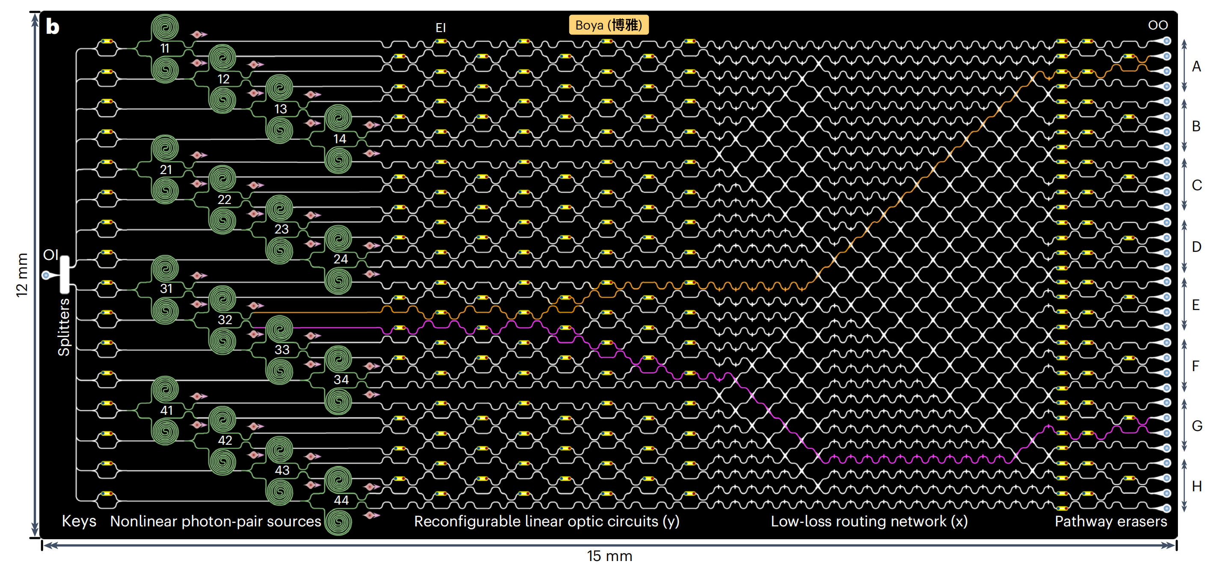Click the Pathway erasers caption
This screenshot has height=576, width=1210.
click(x=1110, y=521)
